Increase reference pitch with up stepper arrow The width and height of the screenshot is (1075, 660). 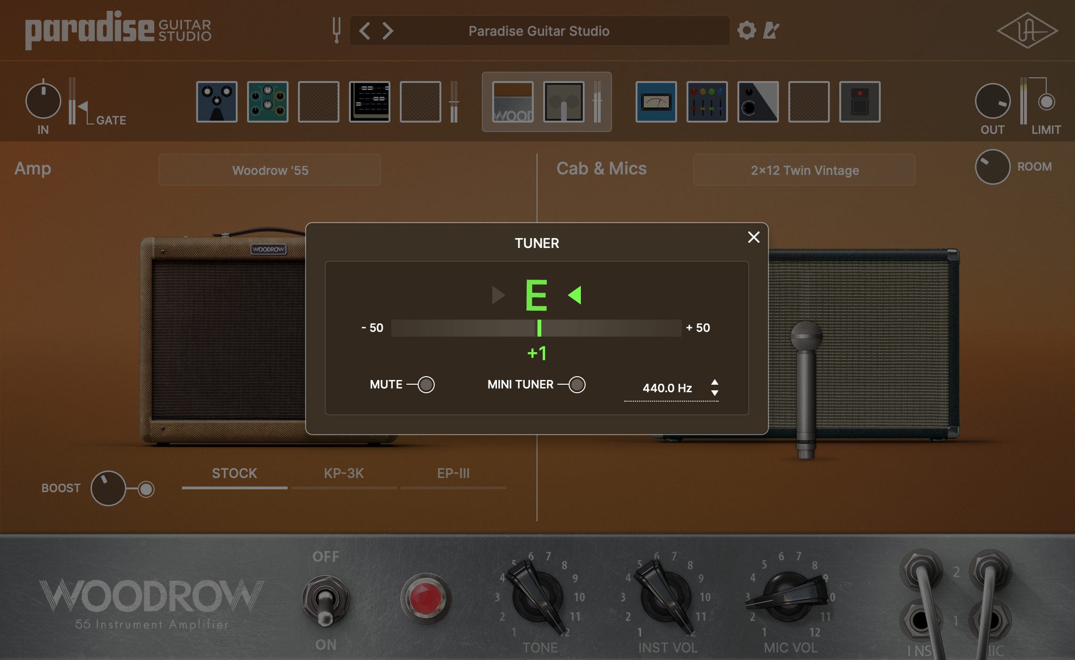tap(716, 383)
